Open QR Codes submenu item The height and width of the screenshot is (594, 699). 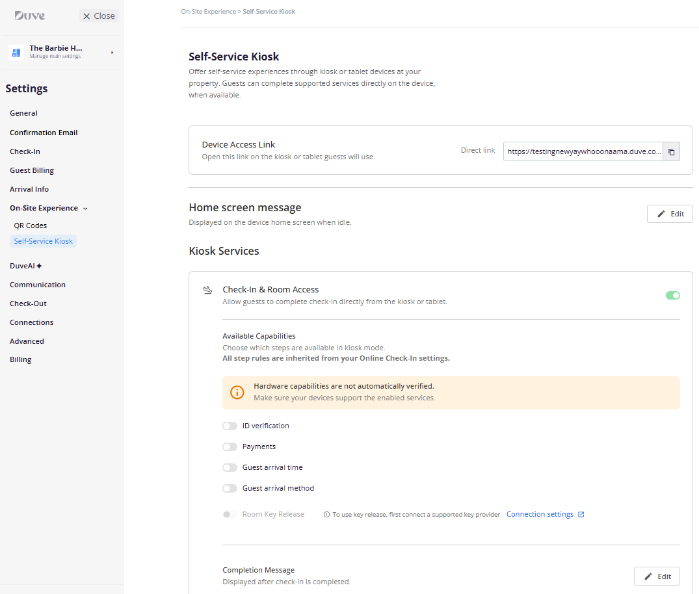coord(31,226)
